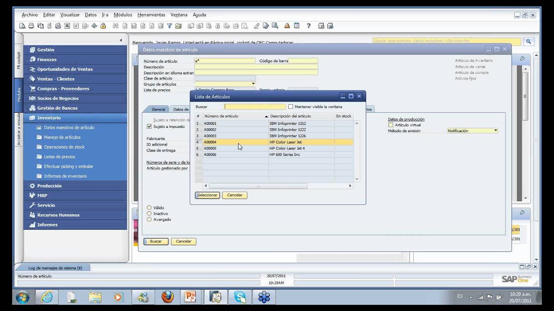Select the Avanzado radio button

pyautogui.click(x=149, y=219)
